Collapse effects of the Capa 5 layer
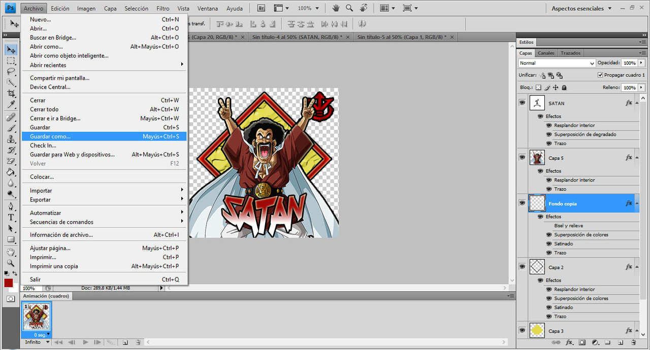Image resolution: width=650 pixels, height=350 pixels. tap(637, 158)
